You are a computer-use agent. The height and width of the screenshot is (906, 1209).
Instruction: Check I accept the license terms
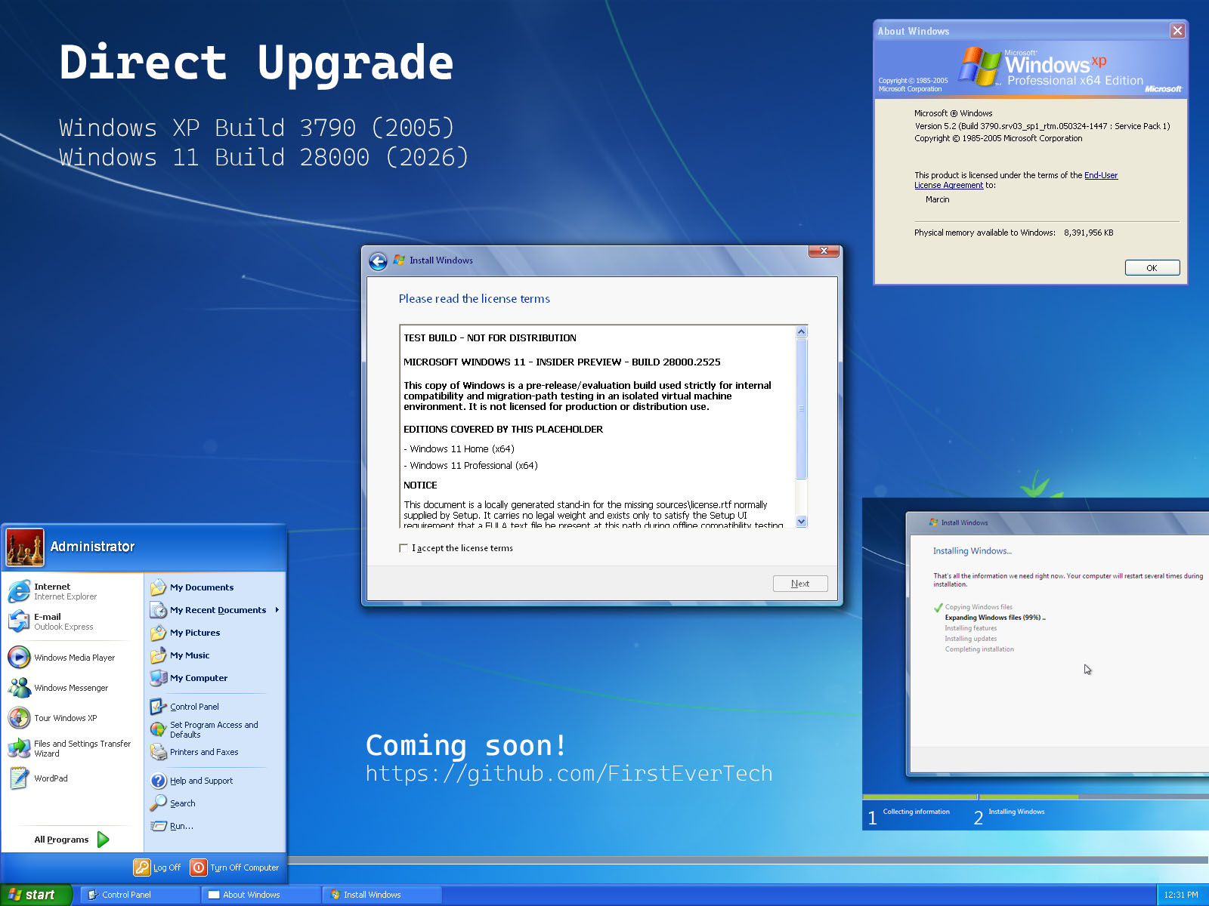(x=404, y=548)
